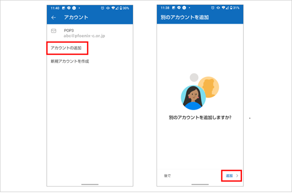Image resolution: width=292 pixels, height=193 pixels.
Task: Tap the home gesture bar on the left phone
Action: [90, 185]
